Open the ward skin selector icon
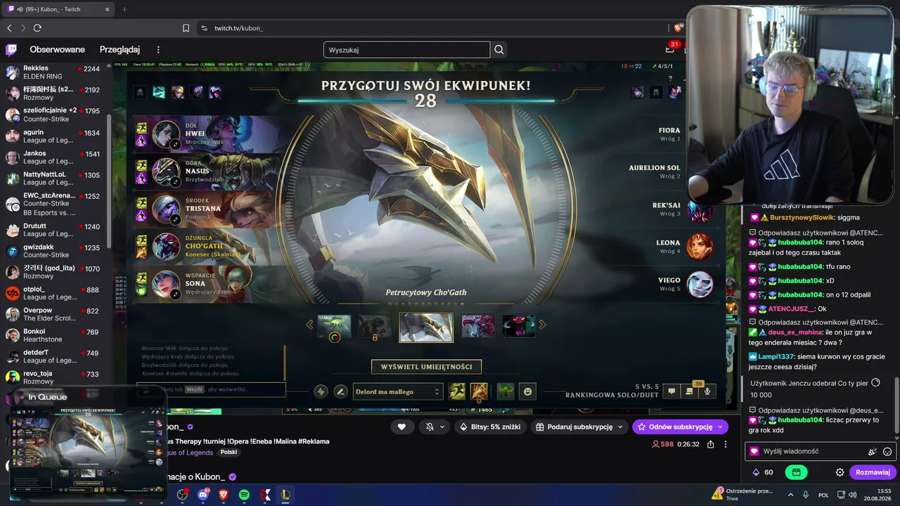 (x=505, y=391)
